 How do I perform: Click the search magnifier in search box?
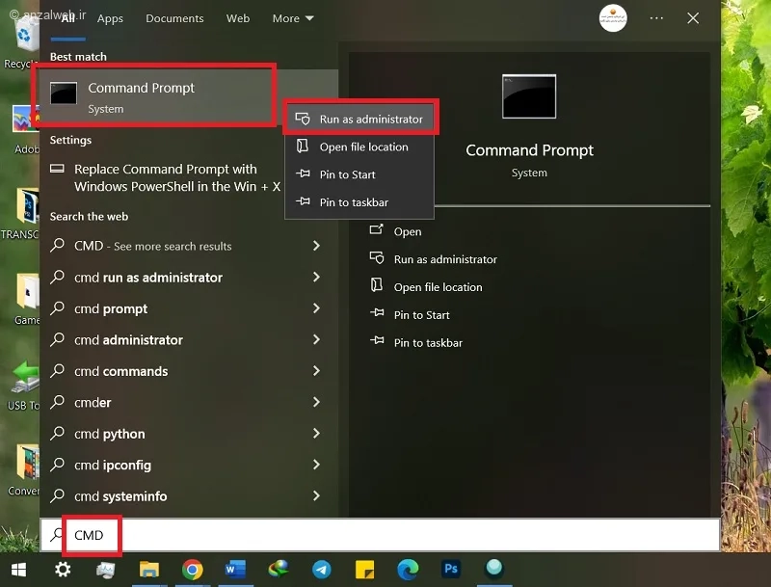(x=57, y=534)
